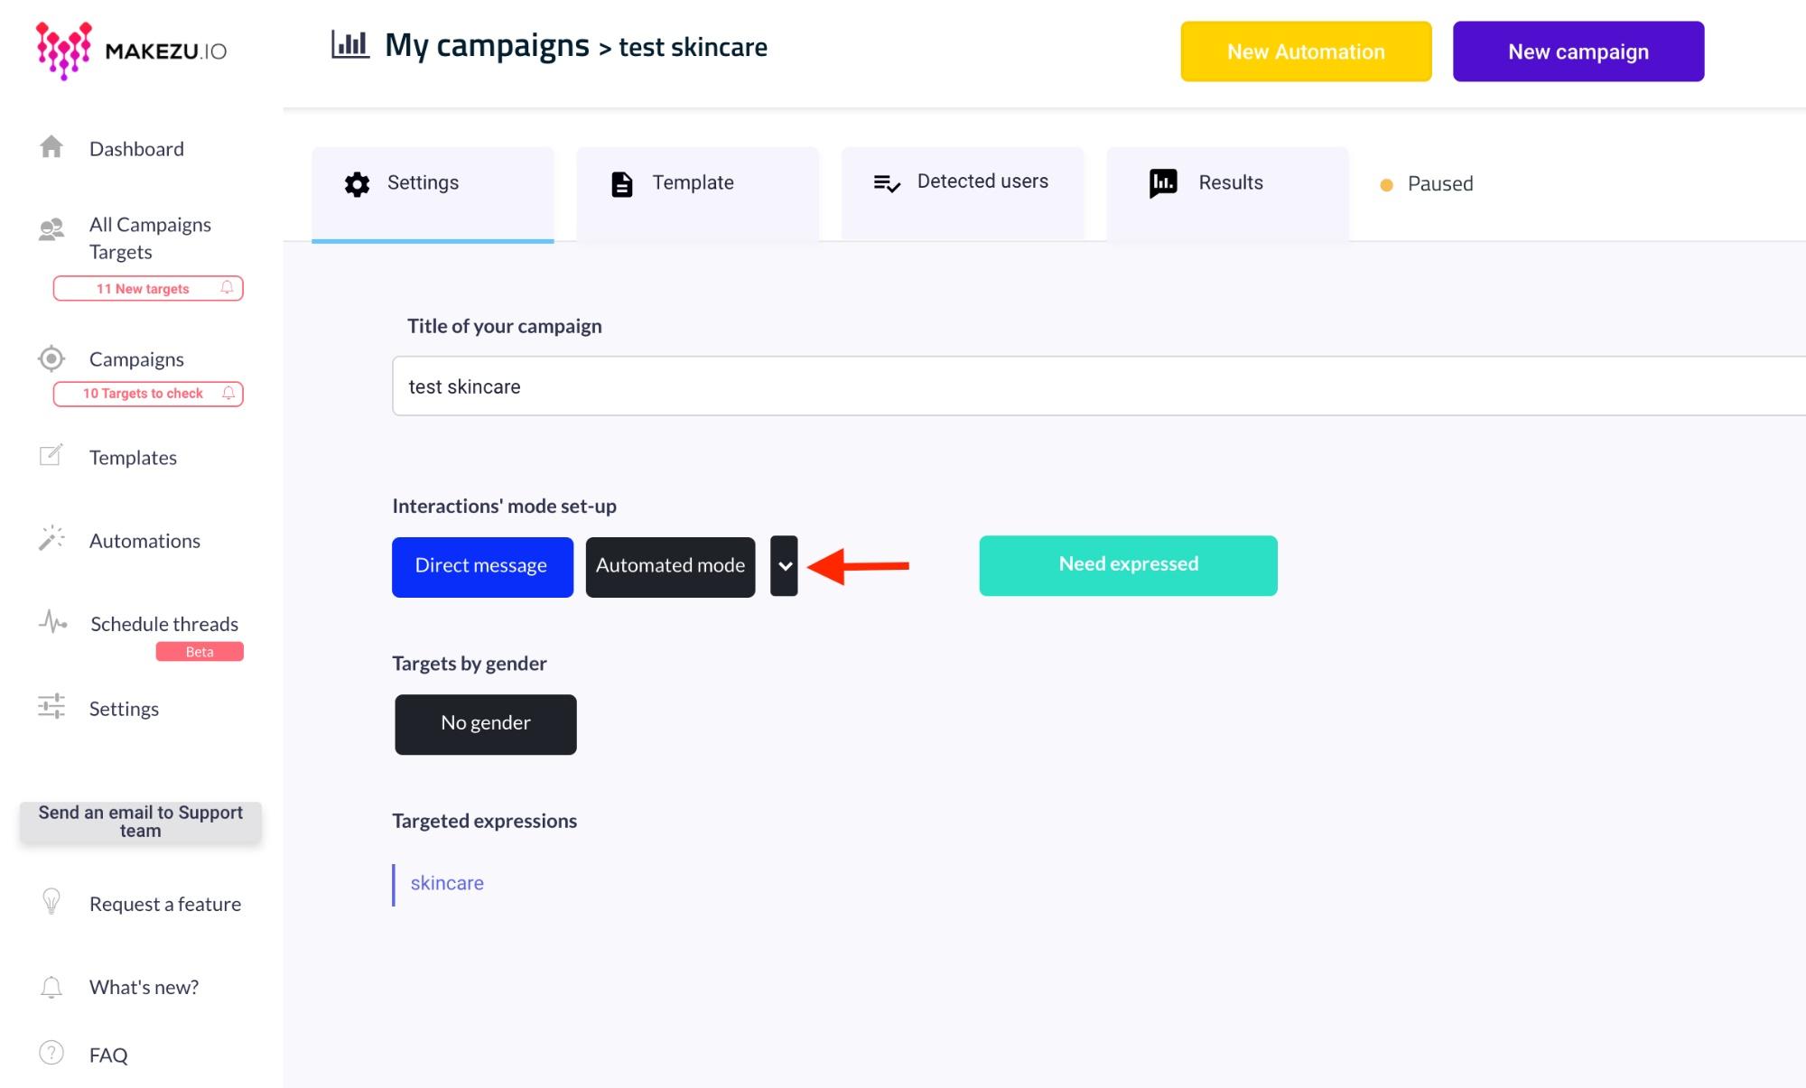Click the FAQ question mark icon
Screen dimensions: 1806x1088
[51, 1053]
